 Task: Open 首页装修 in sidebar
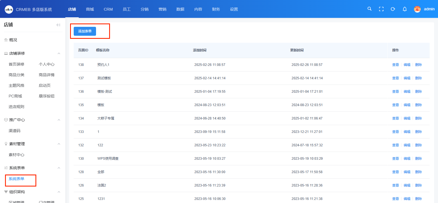[x=16, y=64]
